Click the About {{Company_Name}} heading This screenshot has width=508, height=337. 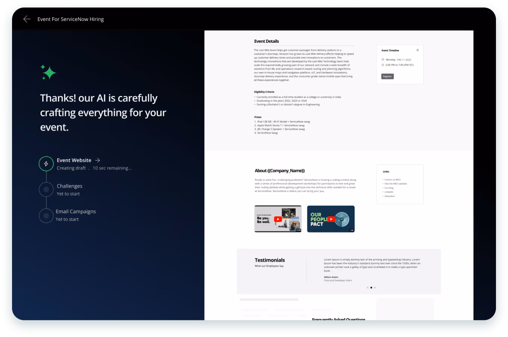(280, 171)
